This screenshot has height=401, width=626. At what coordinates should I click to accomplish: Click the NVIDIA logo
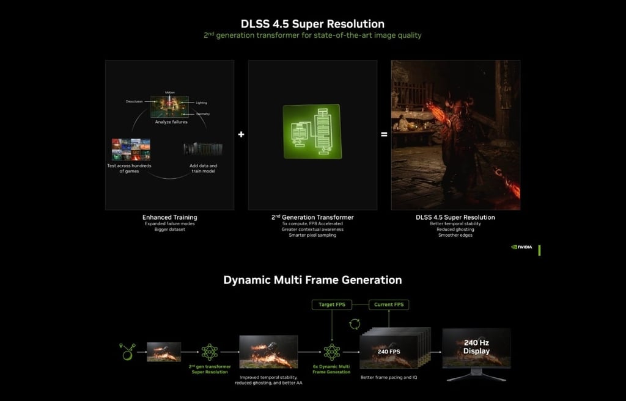click(521, 247)
